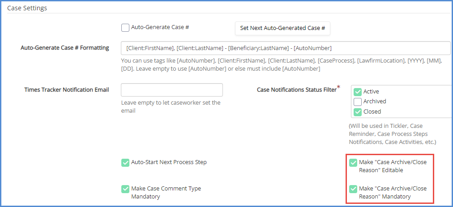Click the Case Settings section header

click(27, 8)
